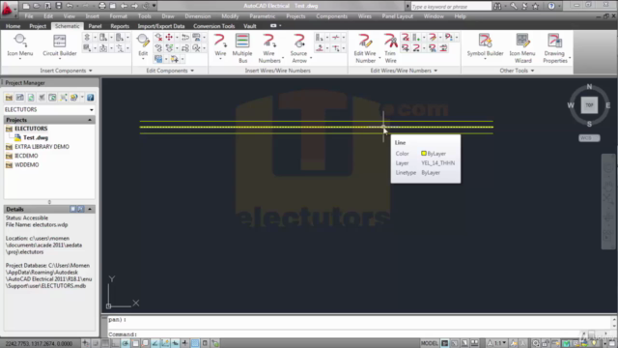Open the Vault ribbon tab
This screenshot has height=348, width=618.
click(250, 26)
